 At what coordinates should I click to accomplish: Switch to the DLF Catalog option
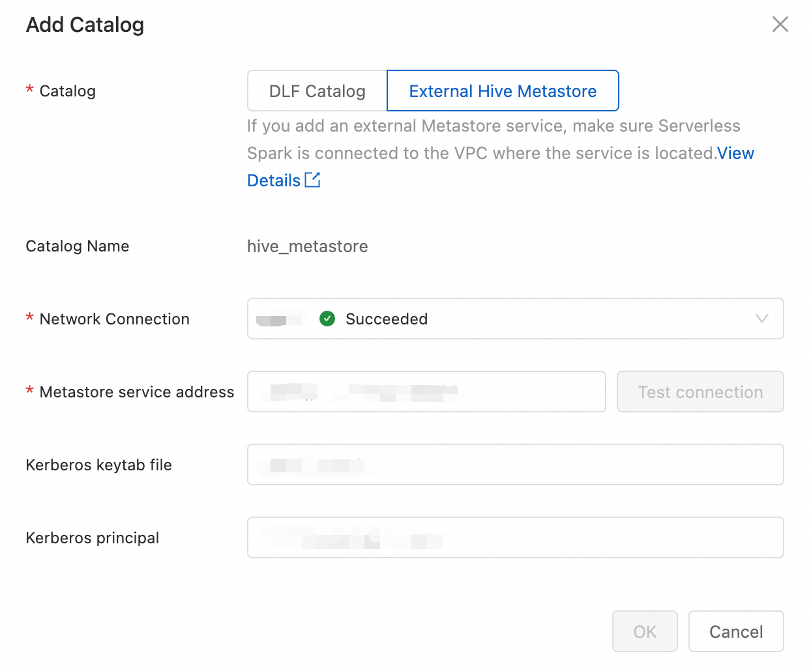coord(317,91)
